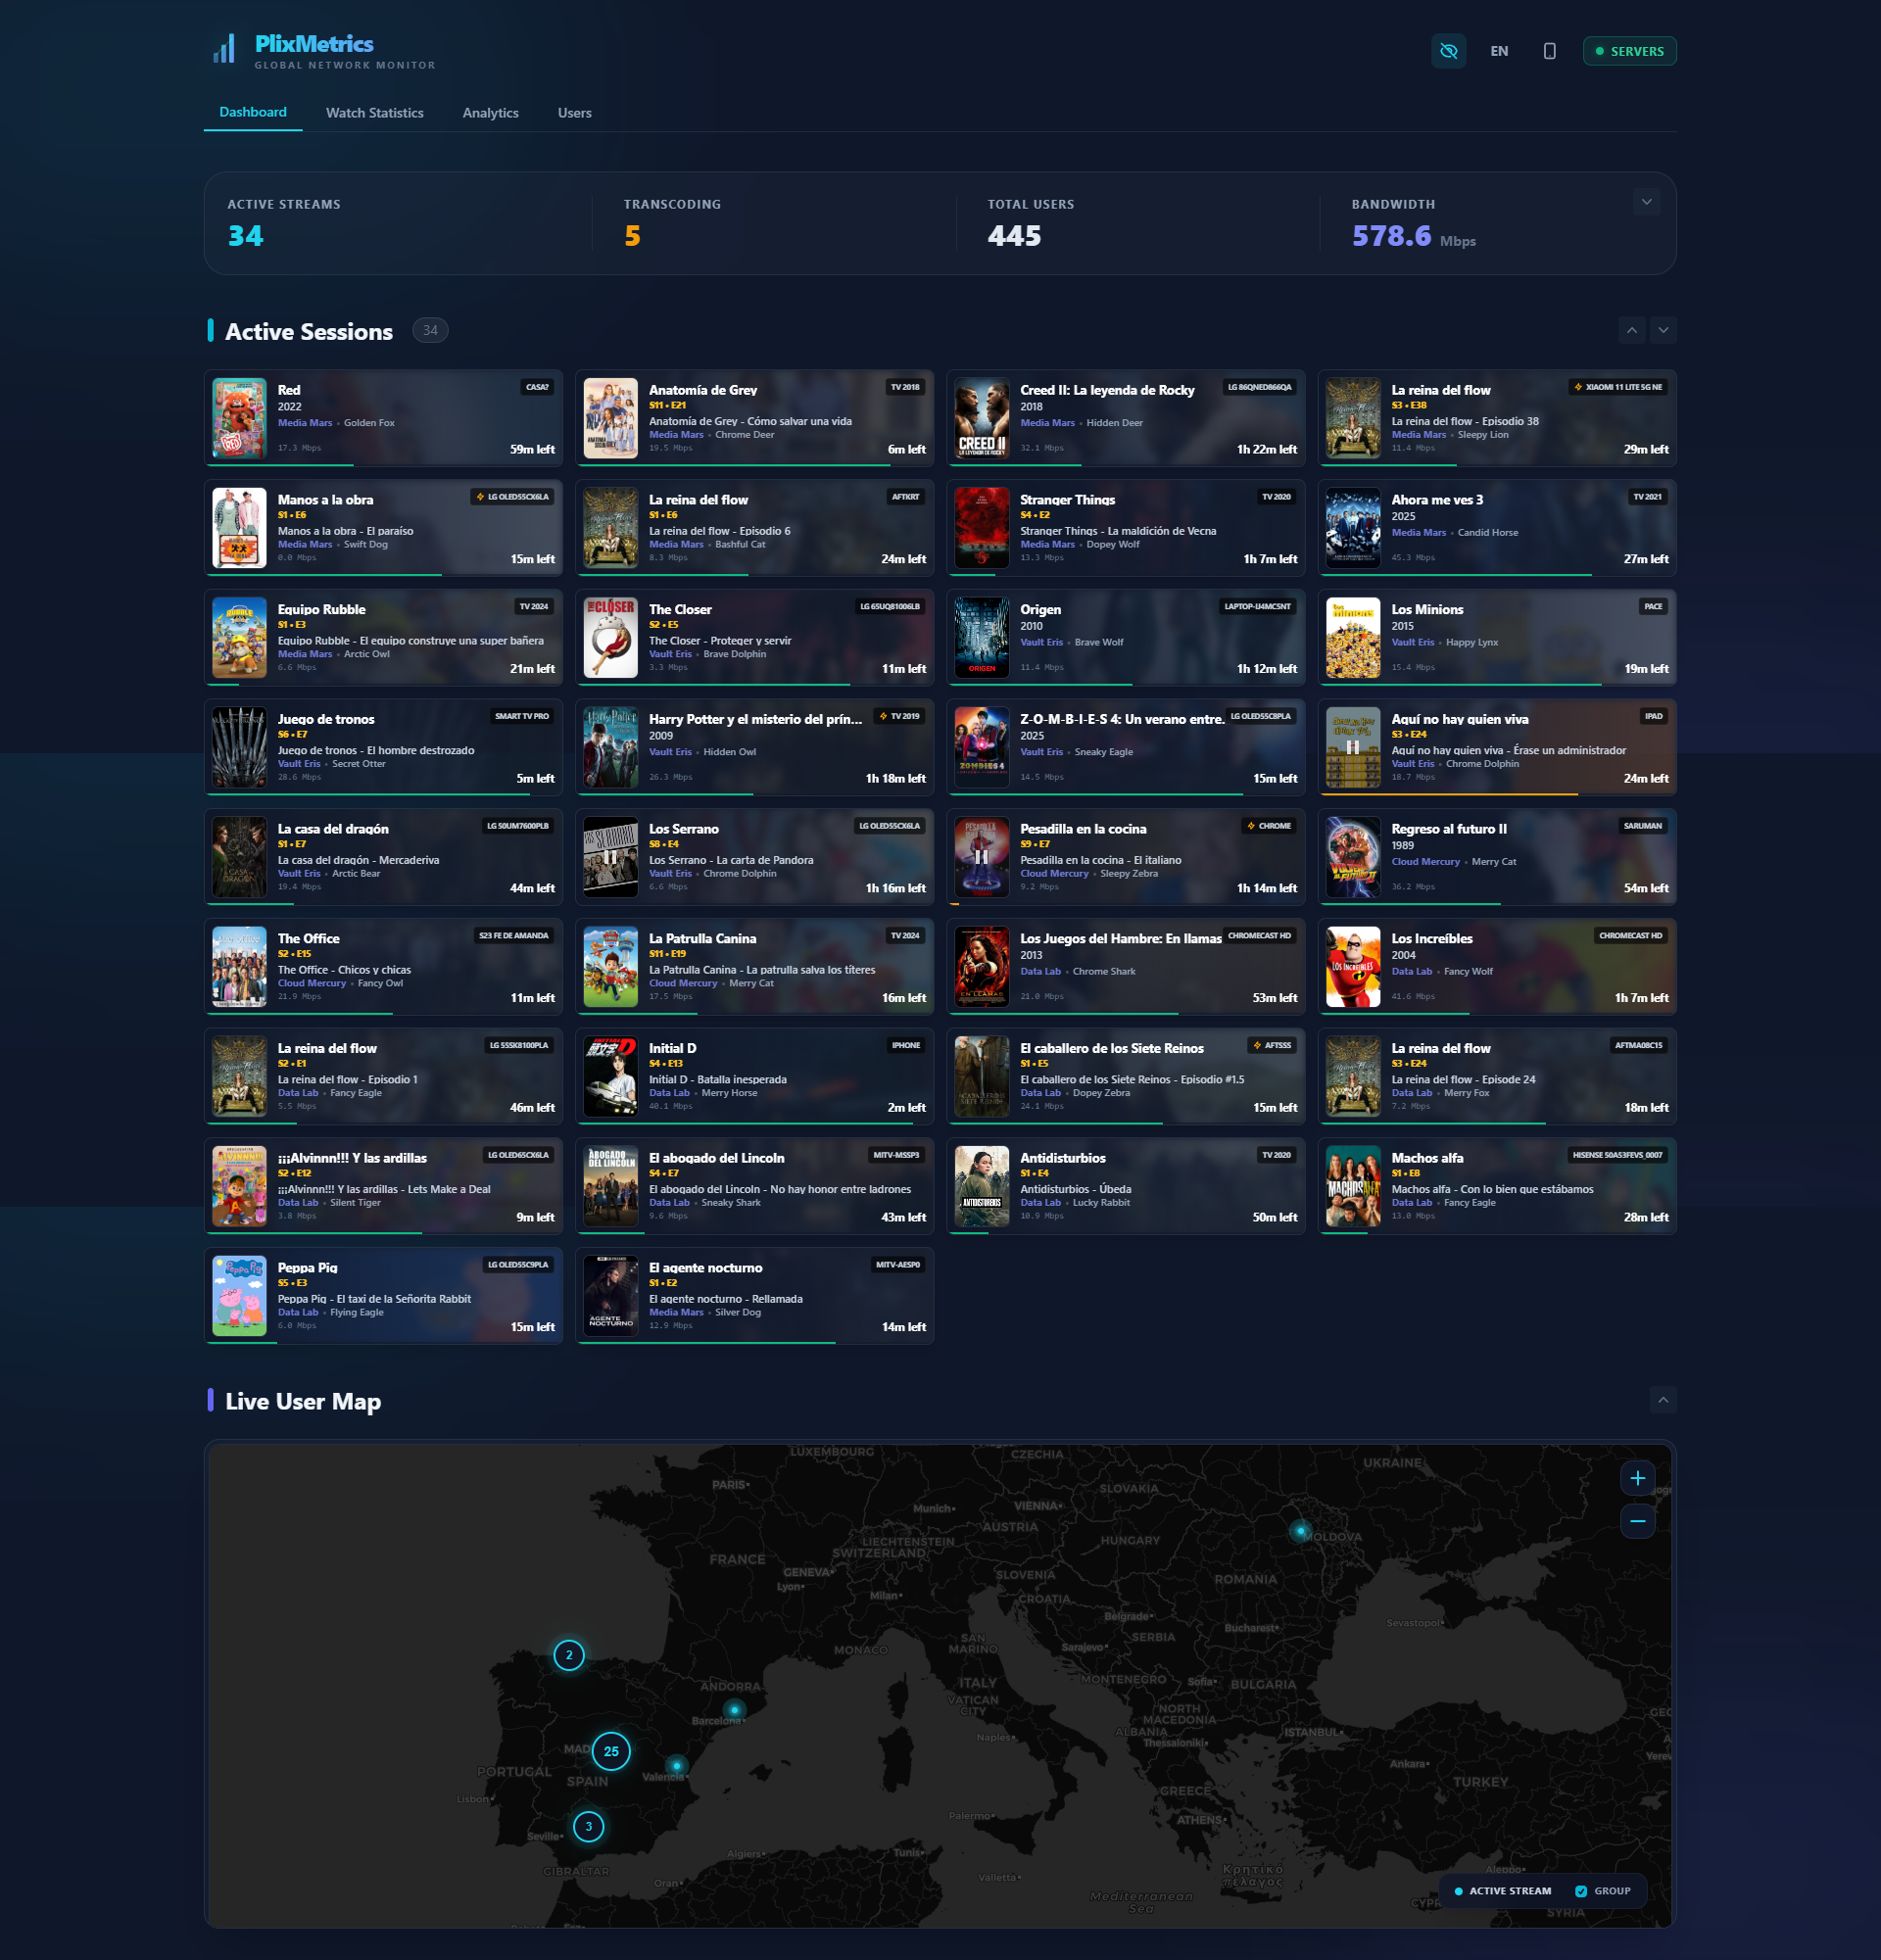The height and width of the screenshot is (1960, 1881).
Task: Open the Creed II poster thumbnail
Action: point(982,418)
